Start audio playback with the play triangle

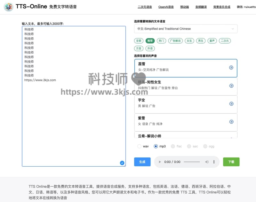[160, 162]
